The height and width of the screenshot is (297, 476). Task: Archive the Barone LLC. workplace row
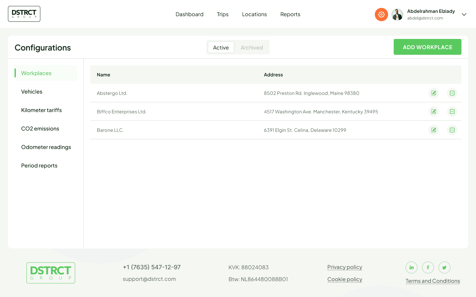click(452, 130)
